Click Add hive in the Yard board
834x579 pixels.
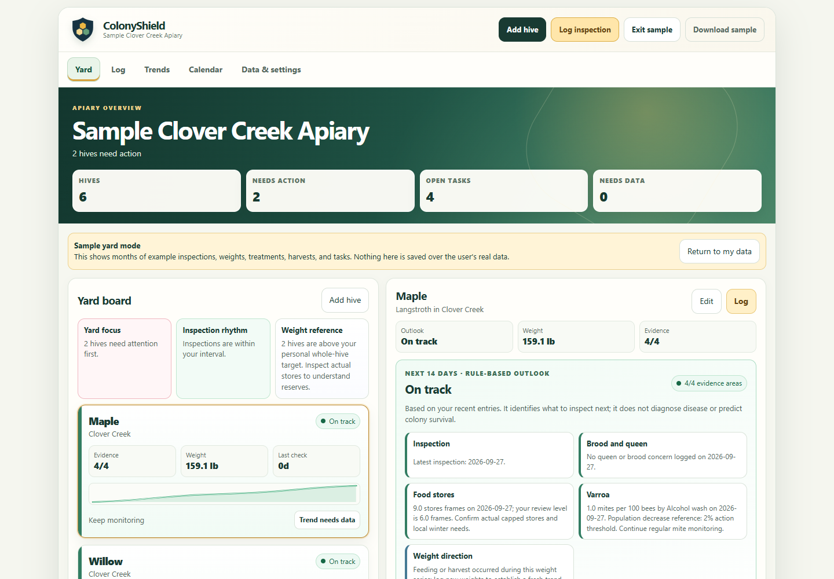[x=345, y=300]
